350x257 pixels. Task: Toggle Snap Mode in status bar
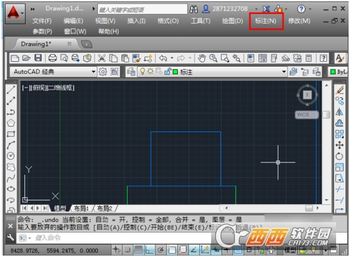coord(127,250)
